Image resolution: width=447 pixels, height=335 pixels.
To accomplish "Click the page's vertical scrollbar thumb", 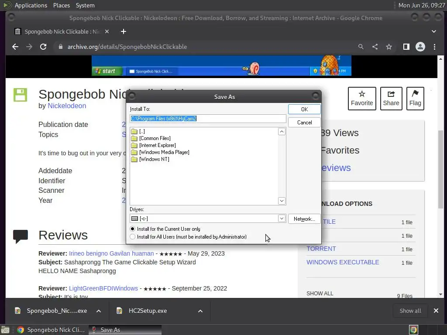I will pyautogui.click(x=441, y=169).
